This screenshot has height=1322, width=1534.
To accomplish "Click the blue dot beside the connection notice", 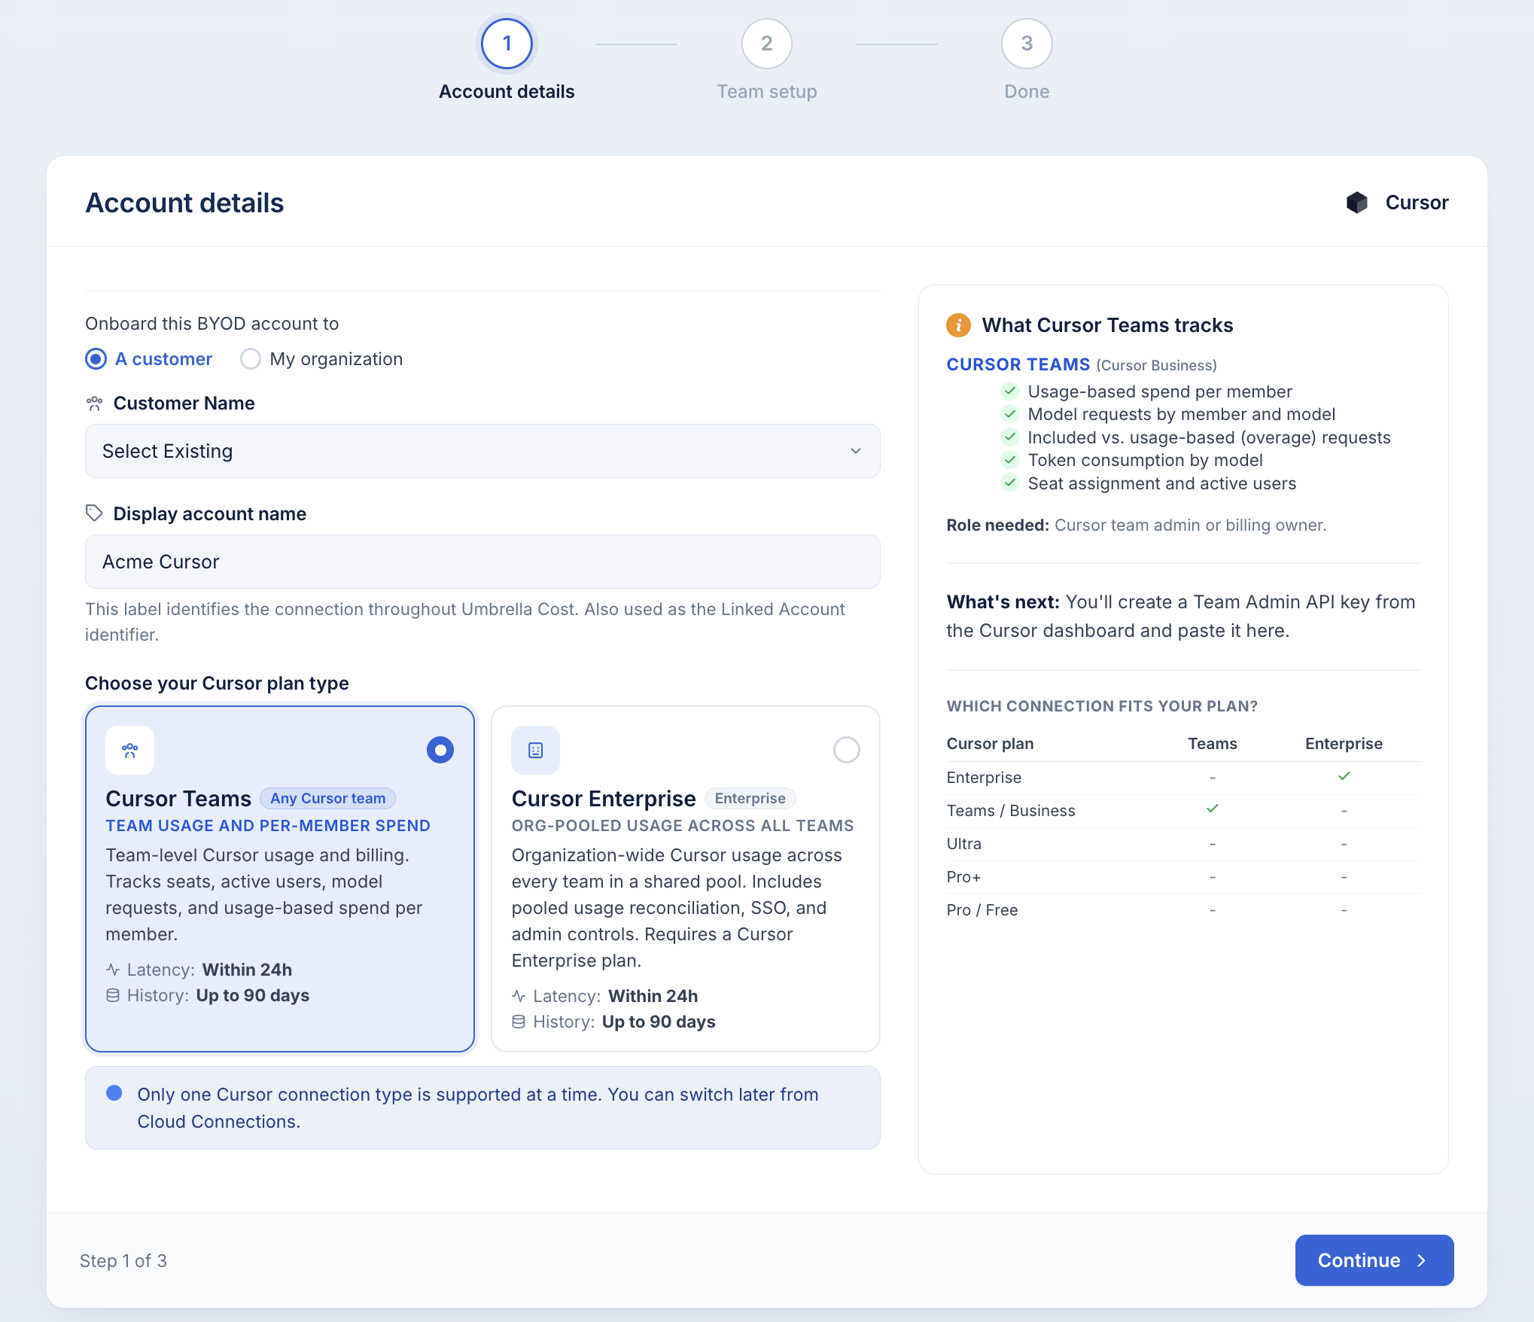I will click(114, 1093).
